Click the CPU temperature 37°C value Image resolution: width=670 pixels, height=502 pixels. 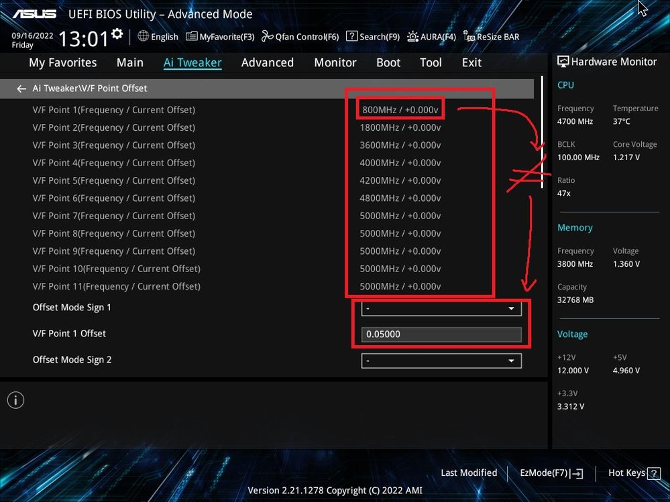pyautogui.click(x=621, y=122)
